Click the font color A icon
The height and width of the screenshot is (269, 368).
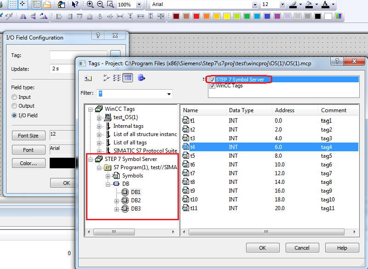click(x=325, y=4)
